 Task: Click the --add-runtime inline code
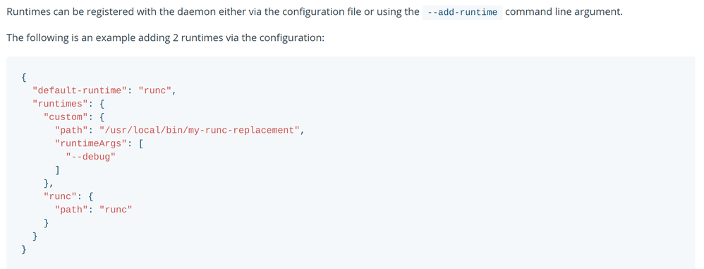[x=463, y=12]
